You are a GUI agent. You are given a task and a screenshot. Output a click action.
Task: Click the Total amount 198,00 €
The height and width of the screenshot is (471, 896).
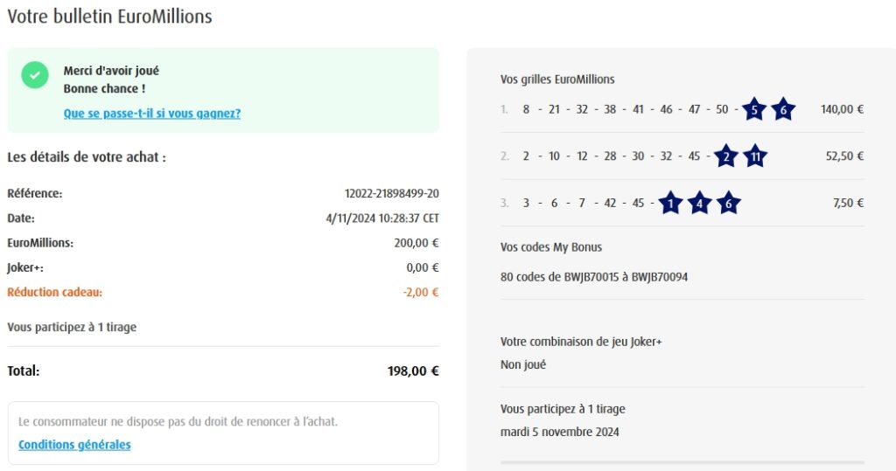(413, 371)
